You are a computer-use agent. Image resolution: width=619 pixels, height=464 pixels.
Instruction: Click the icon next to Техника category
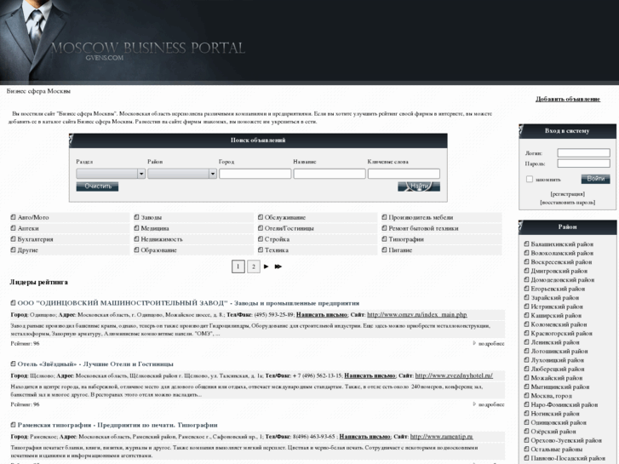261,250
